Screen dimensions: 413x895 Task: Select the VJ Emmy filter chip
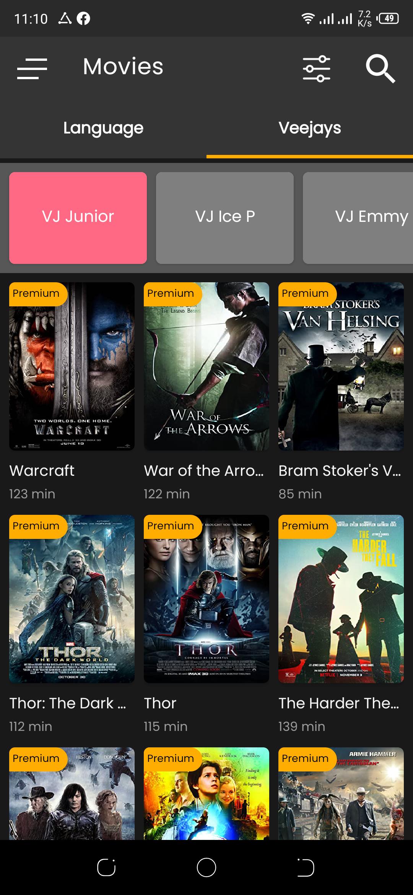click(x=358, y=218)
